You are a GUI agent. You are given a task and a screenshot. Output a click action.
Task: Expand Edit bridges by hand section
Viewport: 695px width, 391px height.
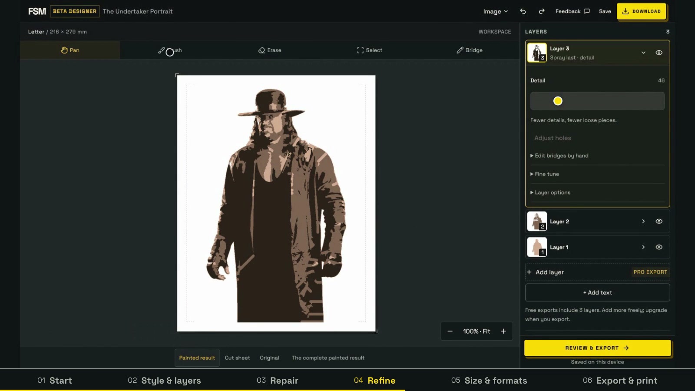[x=559, y=156]
